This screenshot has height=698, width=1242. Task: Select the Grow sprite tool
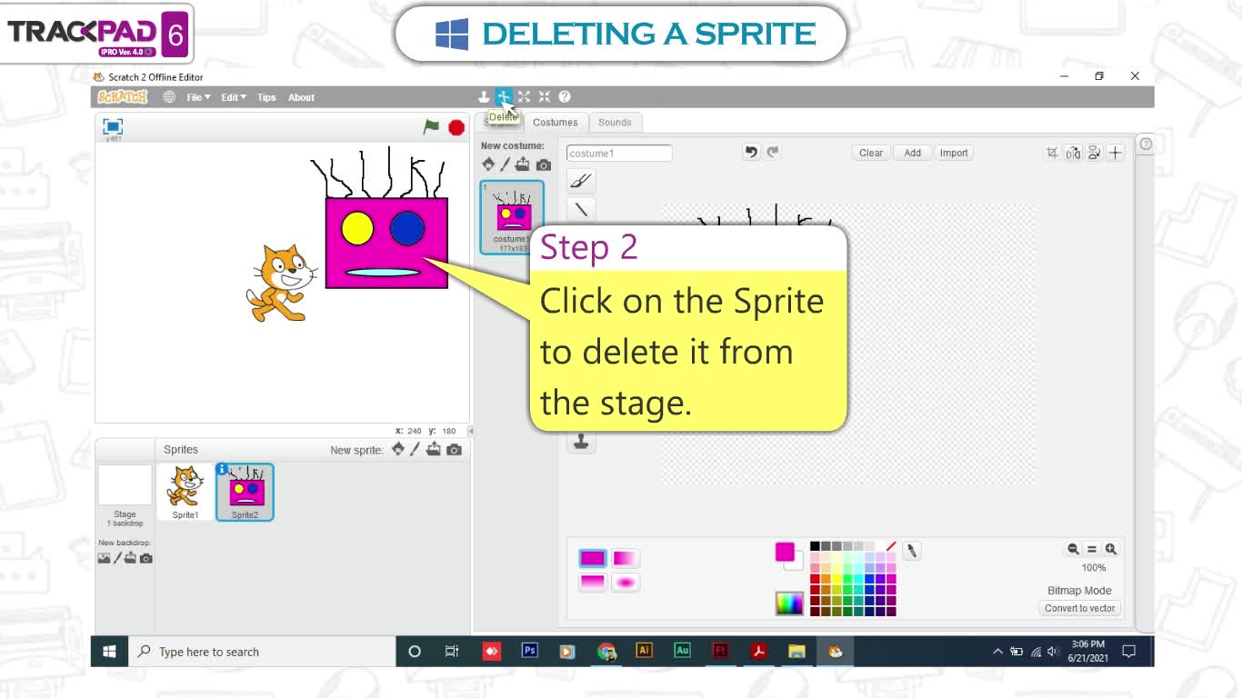point(525,97)
